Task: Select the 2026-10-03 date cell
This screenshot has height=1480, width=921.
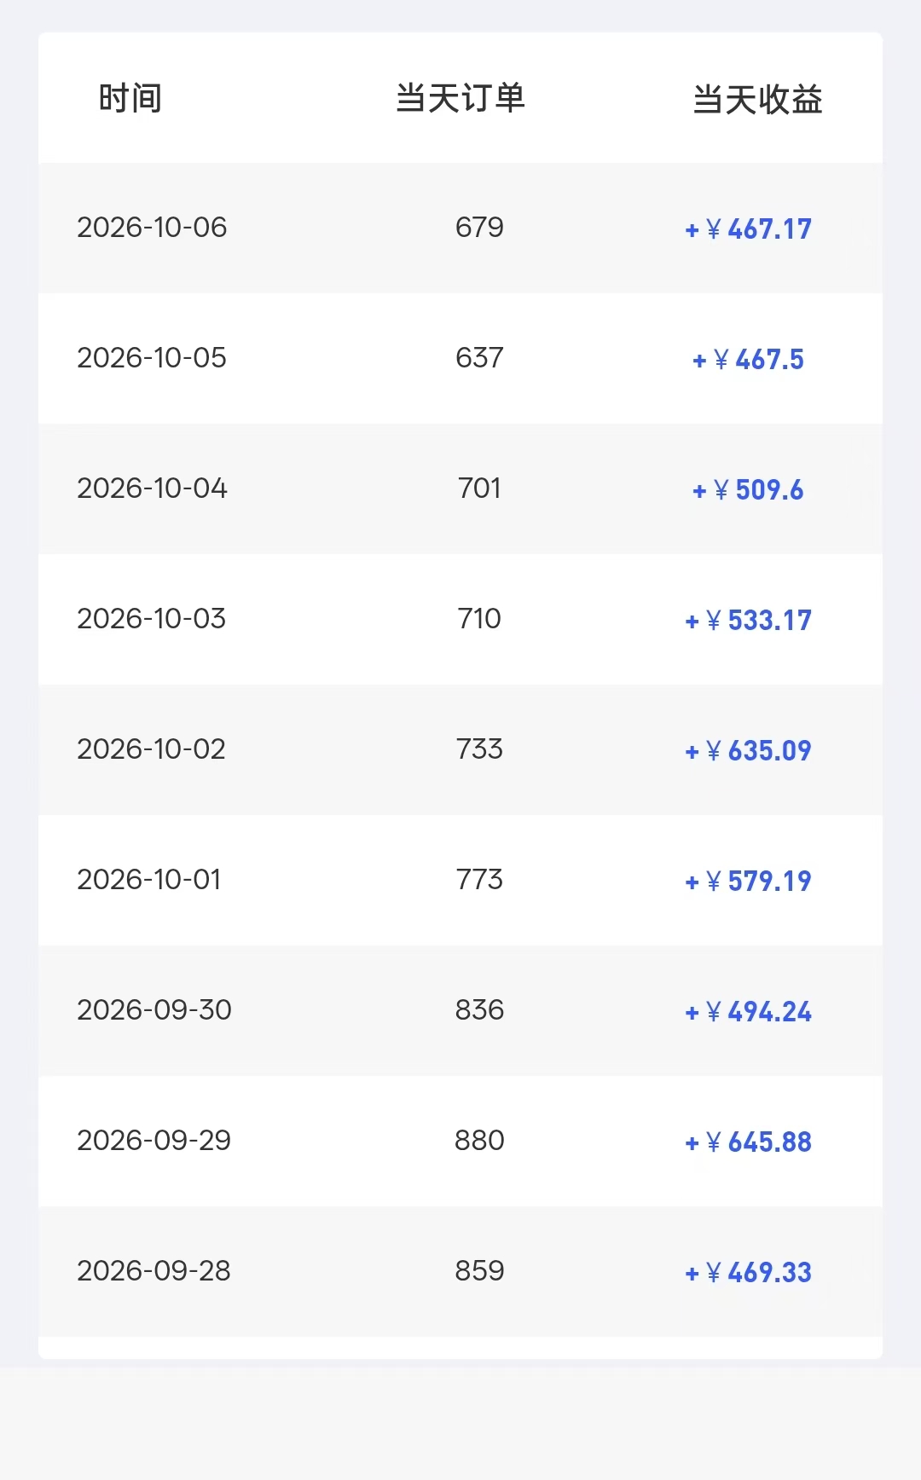Action: point(152,619)
